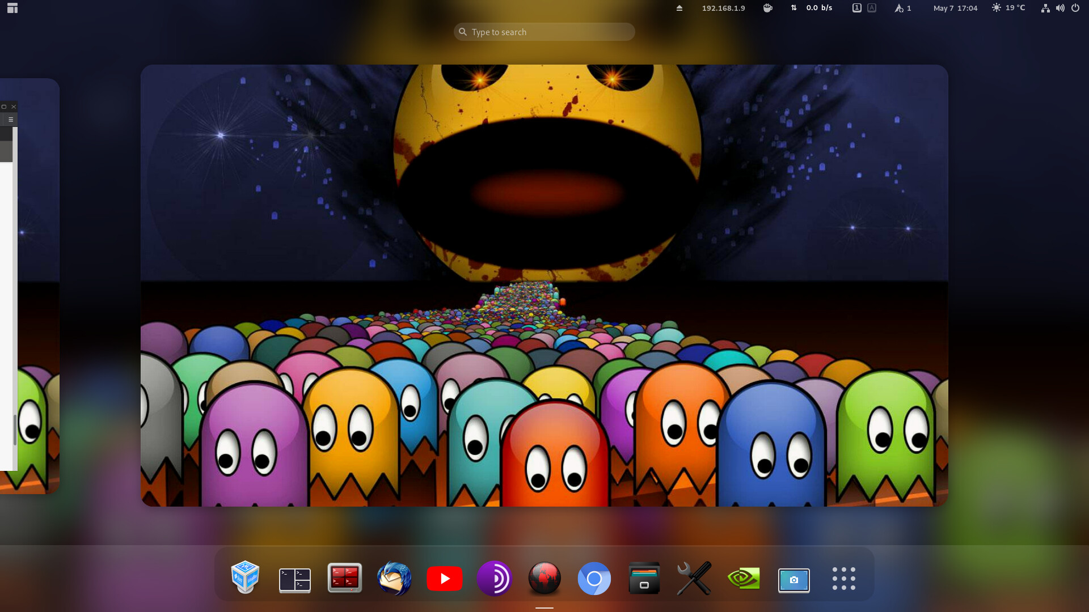This screenshot has height=612, width=1089.
Task: Launch VirtualBox from the dock
Action: tap(245, 578)
